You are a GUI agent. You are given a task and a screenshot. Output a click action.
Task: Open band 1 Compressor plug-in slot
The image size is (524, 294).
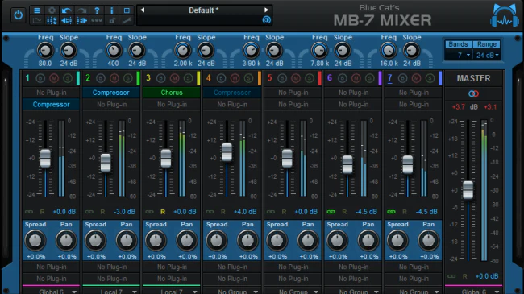click(x=51, y=104)
